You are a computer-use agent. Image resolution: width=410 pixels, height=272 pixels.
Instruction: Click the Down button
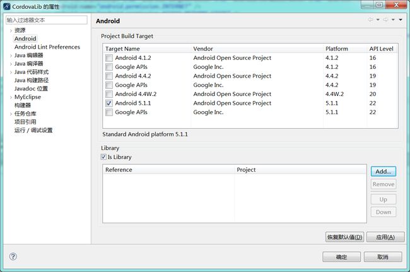coord(384,212)
